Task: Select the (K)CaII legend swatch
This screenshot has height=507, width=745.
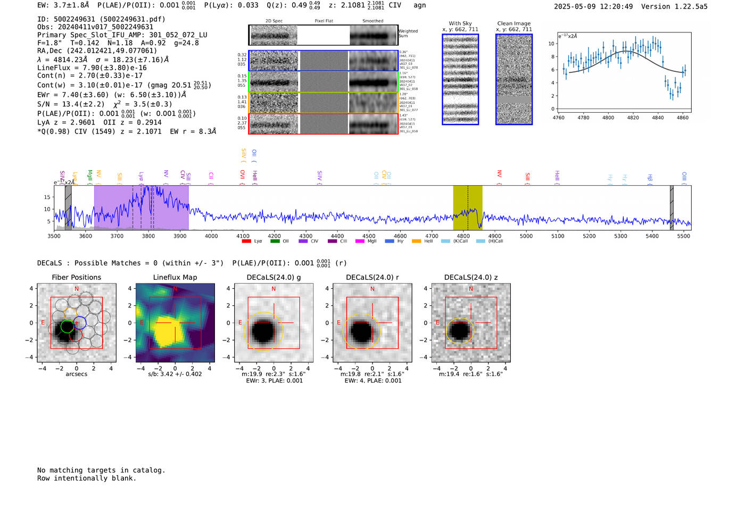Action: point(445,241)
